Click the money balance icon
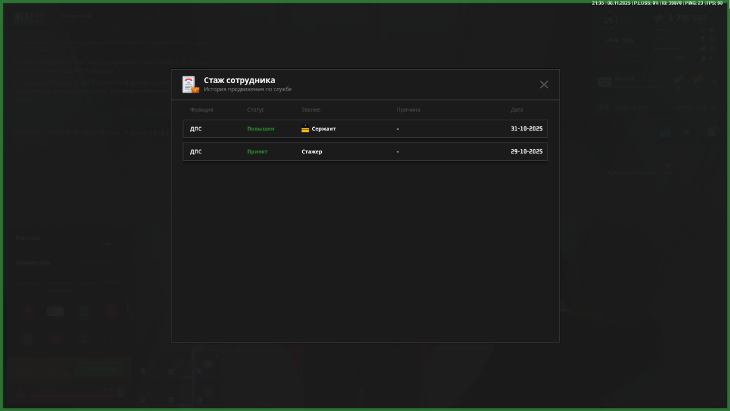This screenshot has height=411, width=730. [659, 18]
